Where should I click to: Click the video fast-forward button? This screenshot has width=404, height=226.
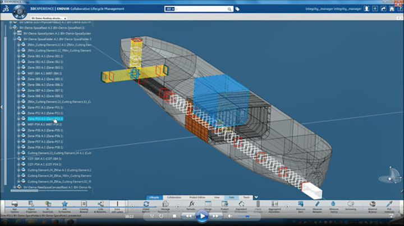[215, 216]
